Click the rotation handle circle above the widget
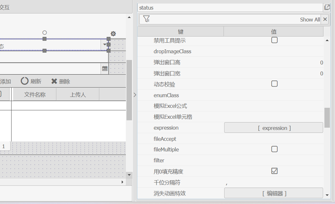Screen dimensions: 335x204 [45, 33]
